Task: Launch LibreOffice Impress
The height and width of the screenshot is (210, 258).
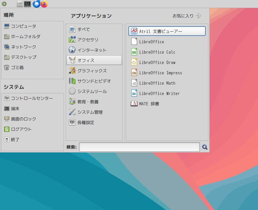Action: click(167, 73)
